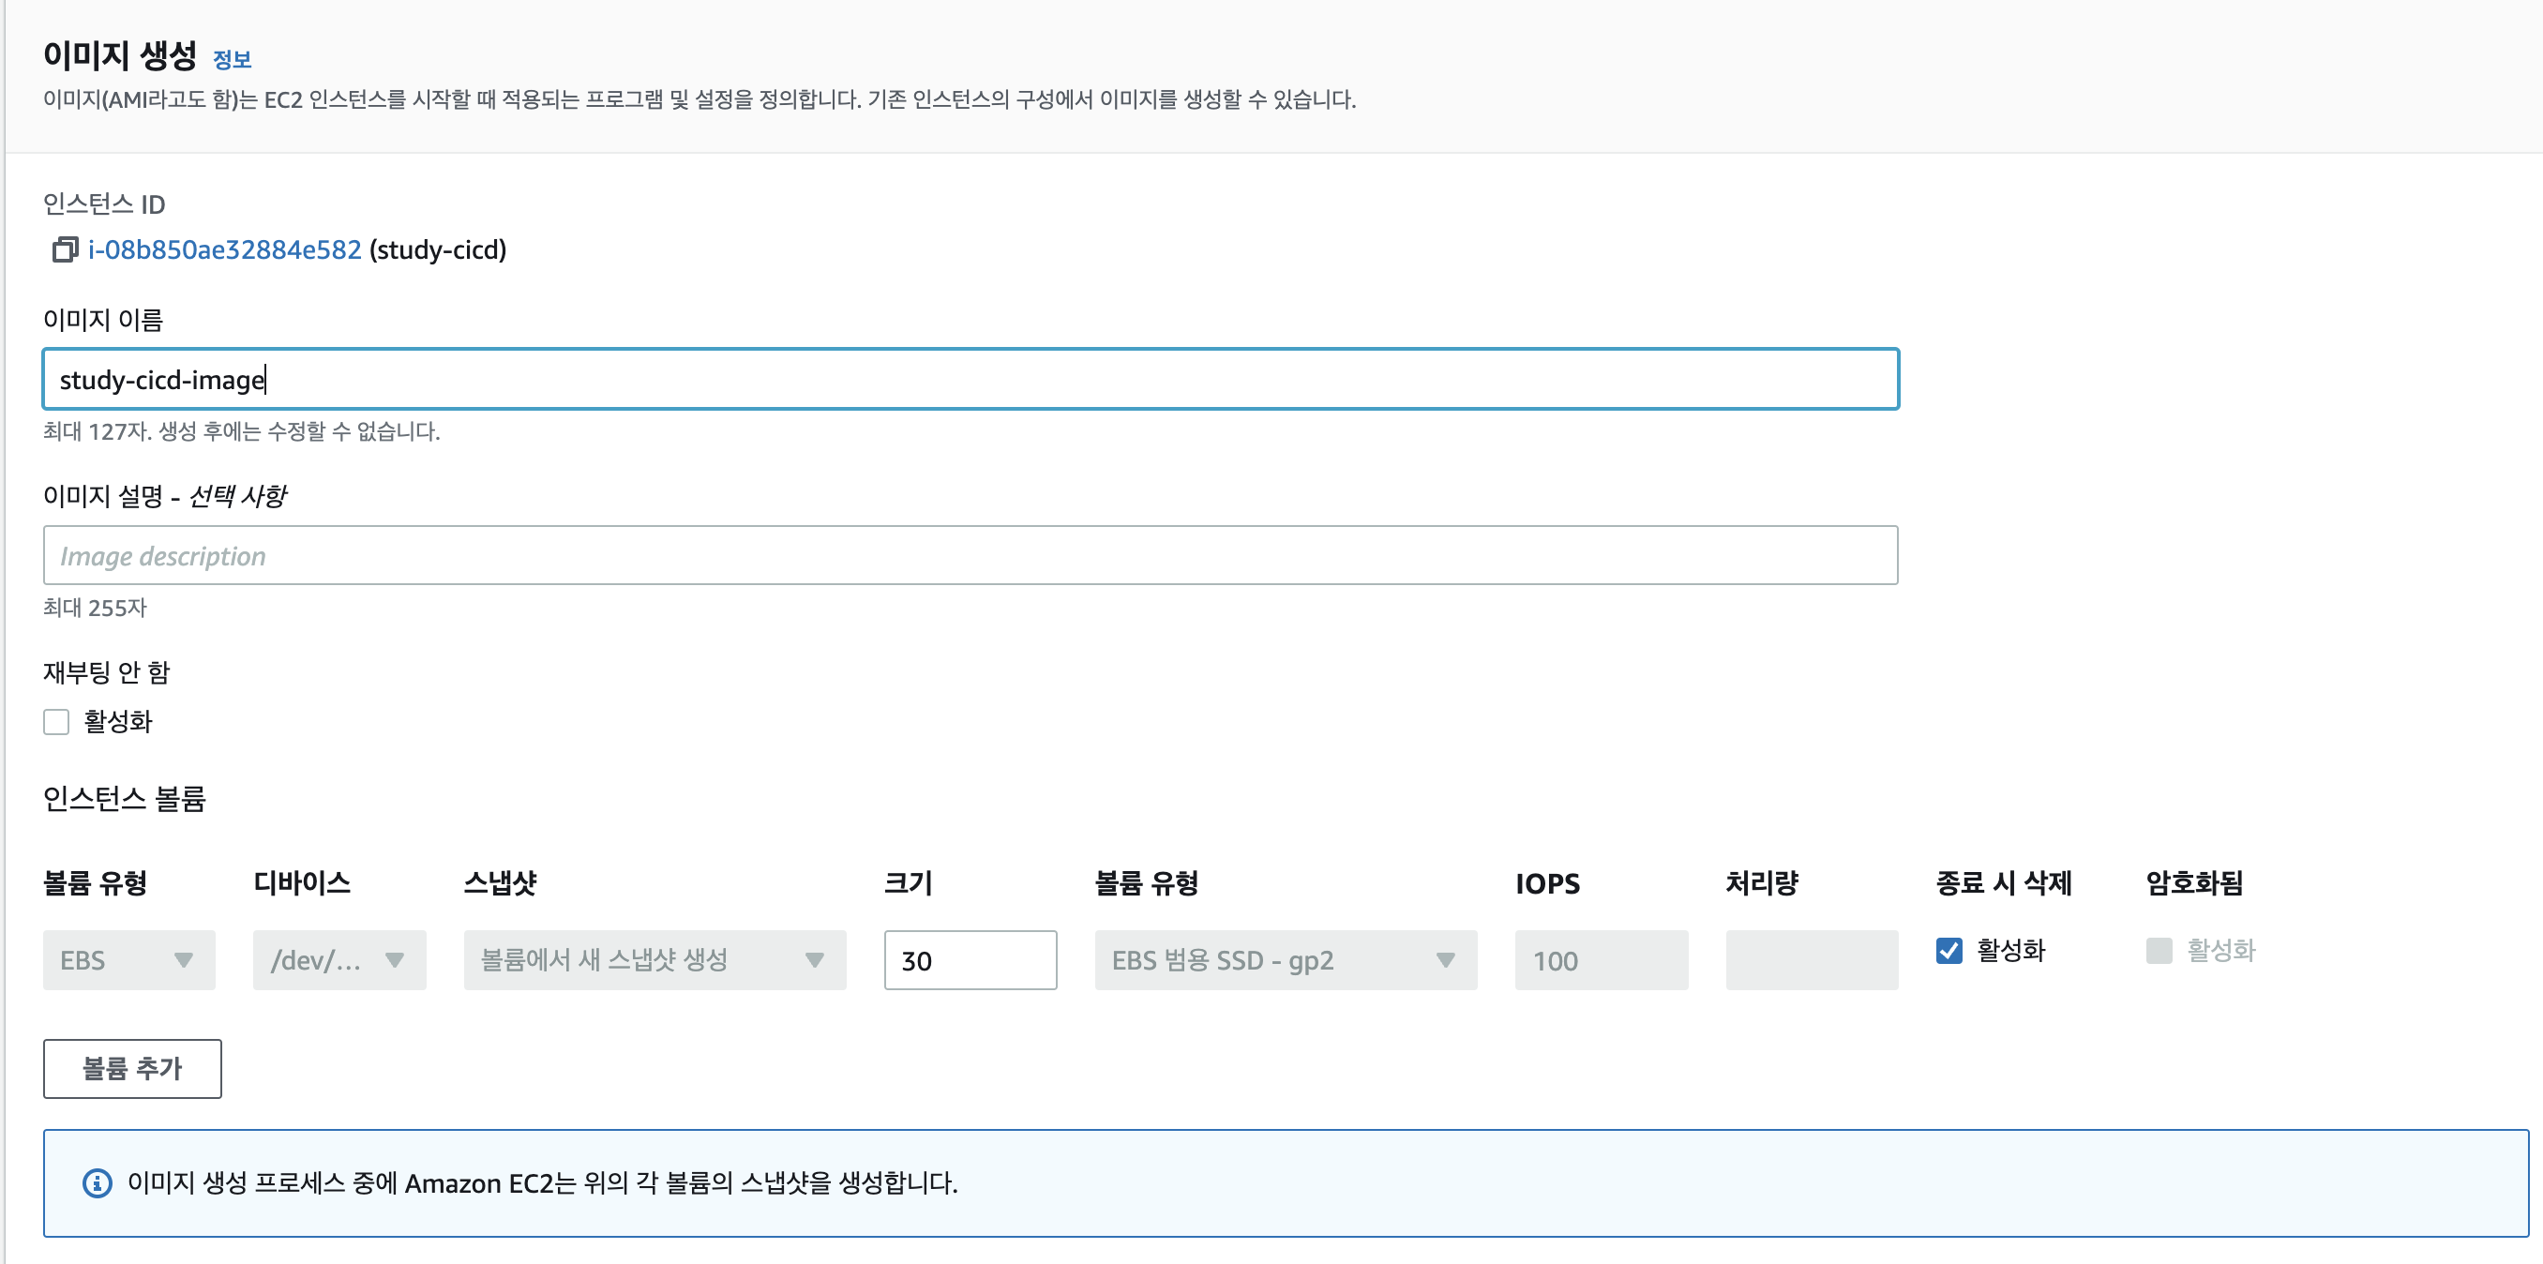Open the EBS volume type dropdown
2543x1264 pixels.
coord(128,960)
